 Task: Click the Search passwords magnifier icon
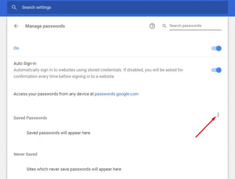(x=164, y=26)
